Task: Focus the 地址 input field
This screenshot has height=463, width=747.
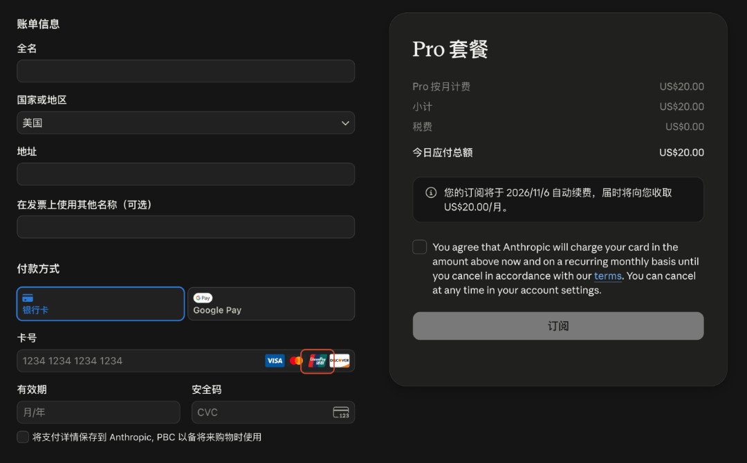Action: [x=186, y=174]
